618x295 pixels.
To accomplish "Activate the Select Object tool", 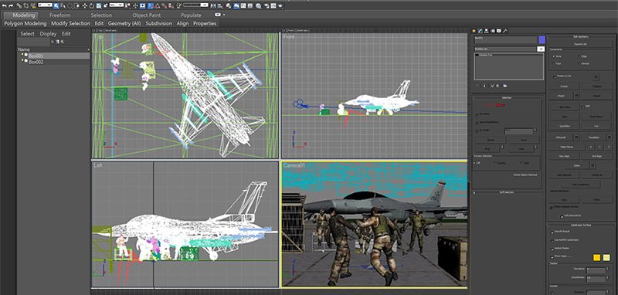I will [x=56, y=6].
